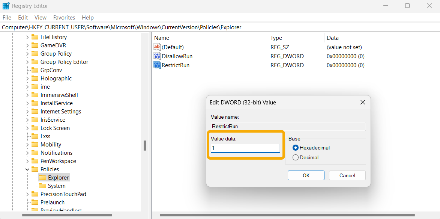Image resolution: width=440 pixels, height=219 pixels.
Task: Select the Lock Screen folder icon
Action: pos(35,128)
